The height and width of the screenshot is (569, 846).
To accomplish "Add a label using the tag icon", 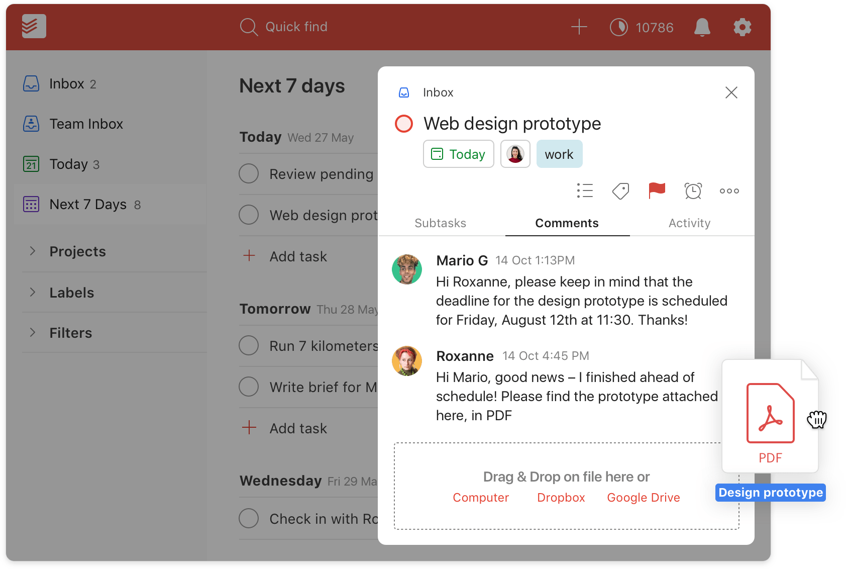I will 620,191.
